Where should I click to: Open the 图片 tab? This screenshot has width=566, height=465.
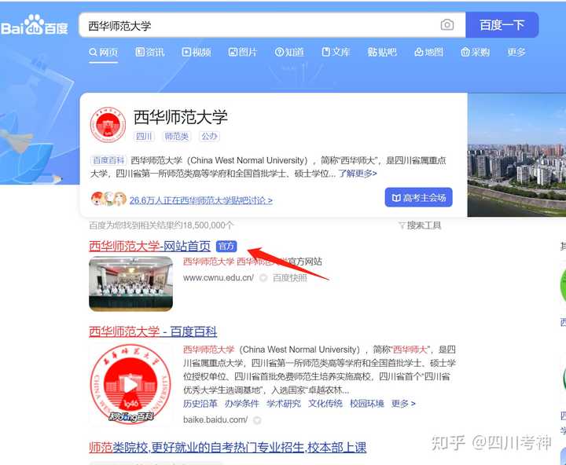pos(243,53)
